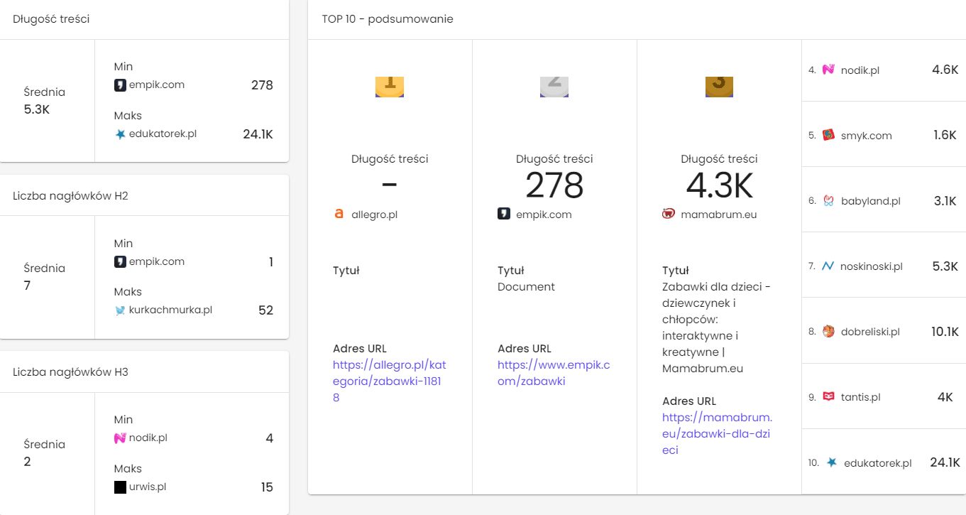Viewport: 966px width, 515px height.
Task: Click the 4.6K value for nodik.pl
Action: pos(945,70)
